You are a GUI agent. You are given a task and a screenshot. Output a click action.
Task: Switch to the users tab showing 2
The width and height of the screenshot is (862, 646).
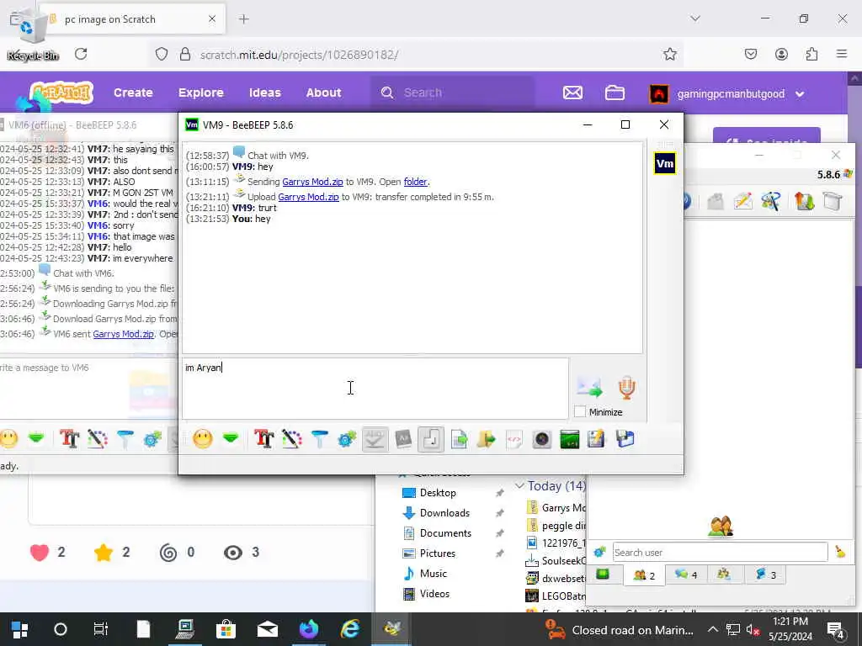644,575
